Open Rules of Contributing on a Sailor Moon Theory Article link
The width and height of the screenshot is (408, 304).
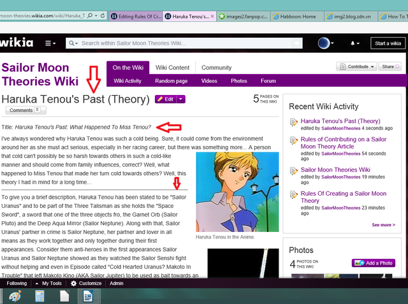343,143
